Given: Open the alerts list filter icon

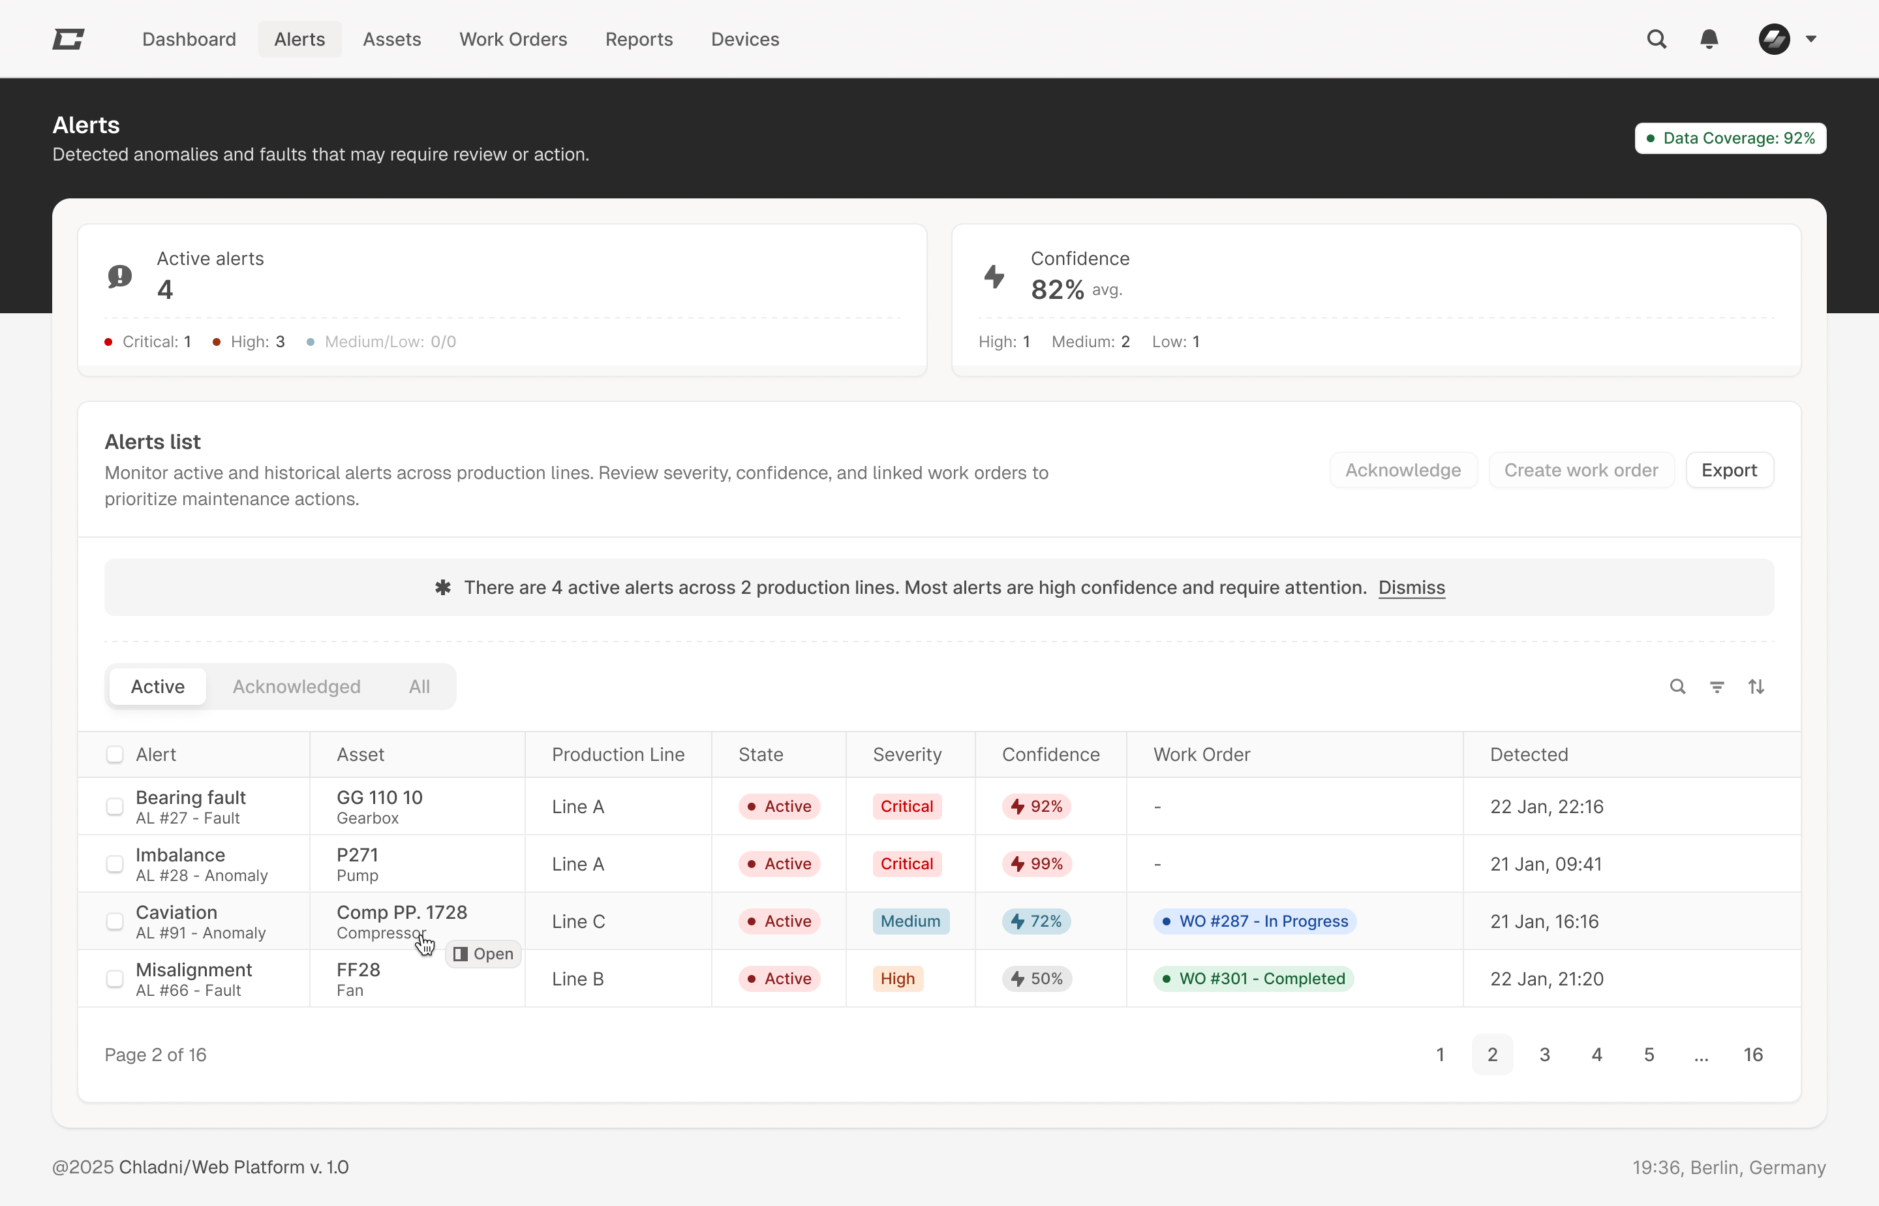Looking at the screenshot, I should pos(1716,687).
